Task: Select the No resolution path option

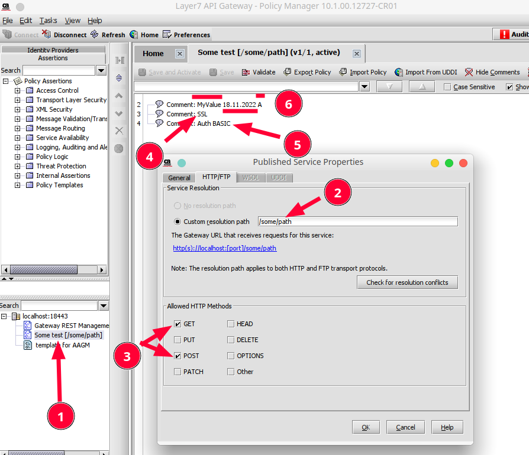Action: click(x=178, y=206)
